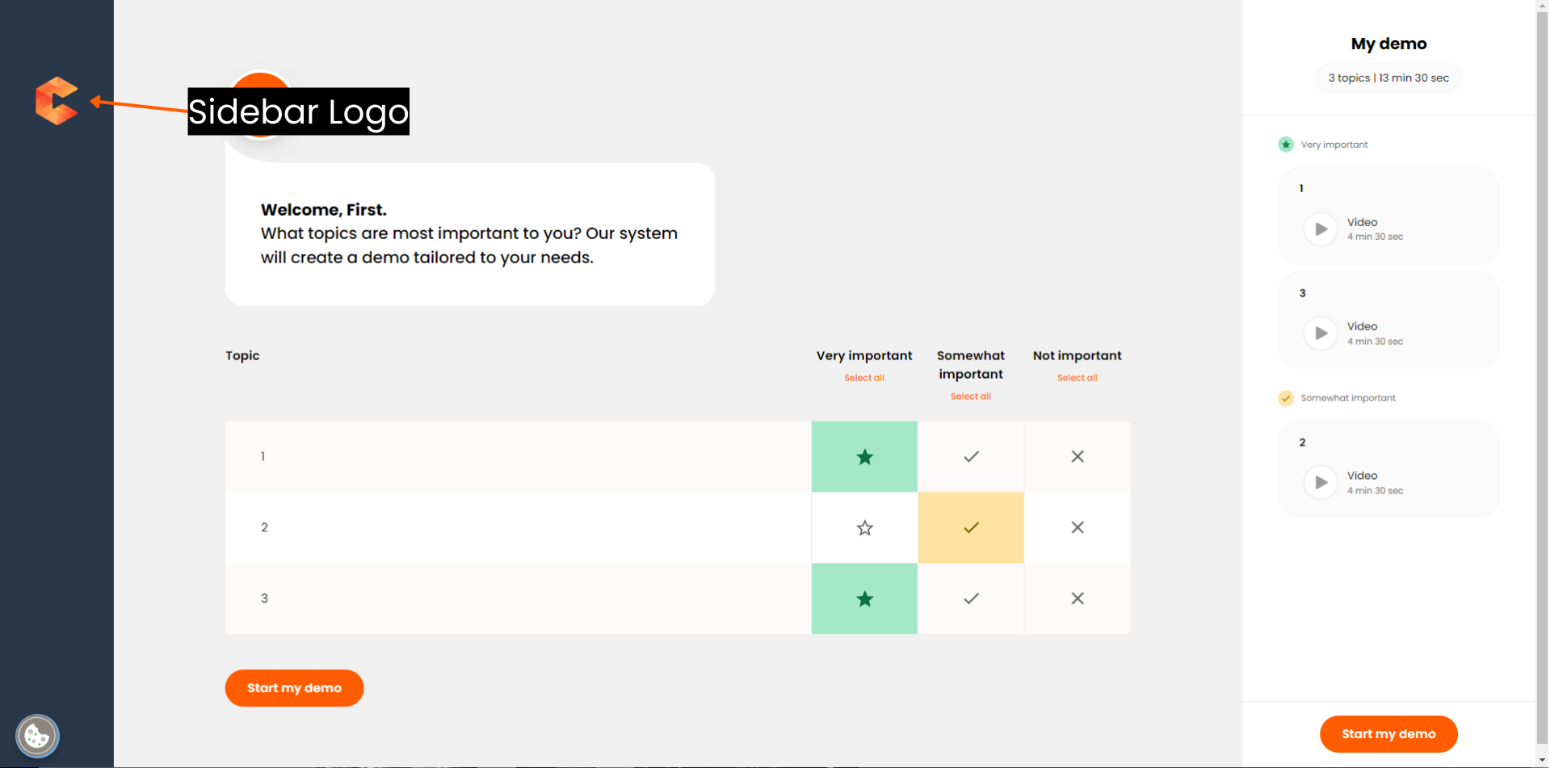Open cookie preferences icon
This screenshot has width=1550, height=768.
click(37, 736)
